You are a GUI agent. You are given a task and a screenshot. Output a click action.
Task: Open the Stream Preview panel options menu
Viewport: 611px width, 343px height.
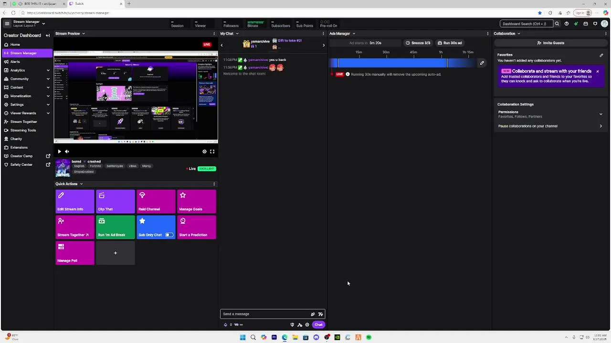click(x=214, y=33)
